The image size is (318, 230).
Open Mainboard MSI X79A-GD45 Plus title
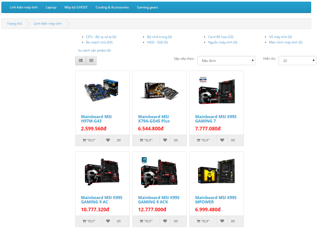click(x=154, y=119)
